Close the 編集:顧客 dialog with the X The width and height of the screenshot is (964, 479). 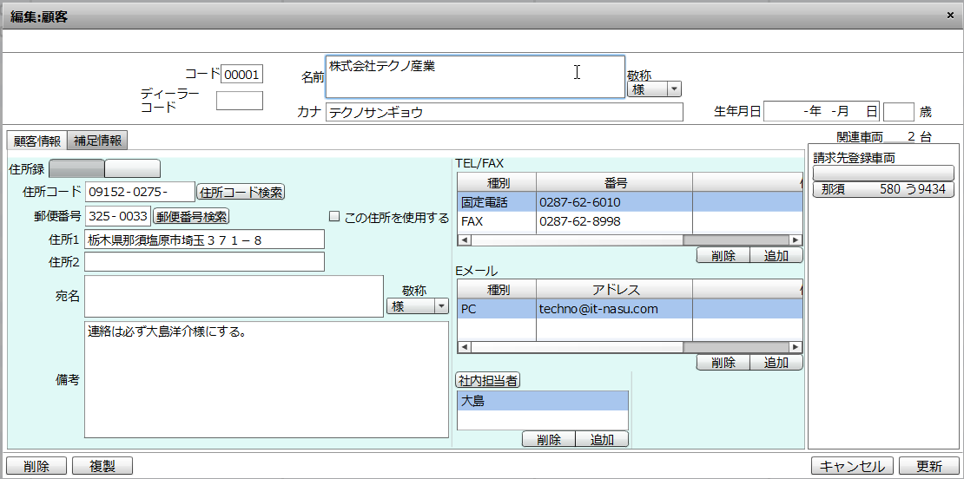[x=951, y=15]
